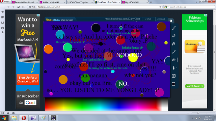Click the Opera Turbo icon in status bar

(x=13, y=113)
